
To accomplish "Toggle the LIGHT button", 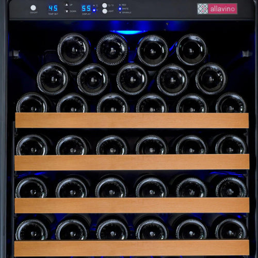I will coord(105,11).
